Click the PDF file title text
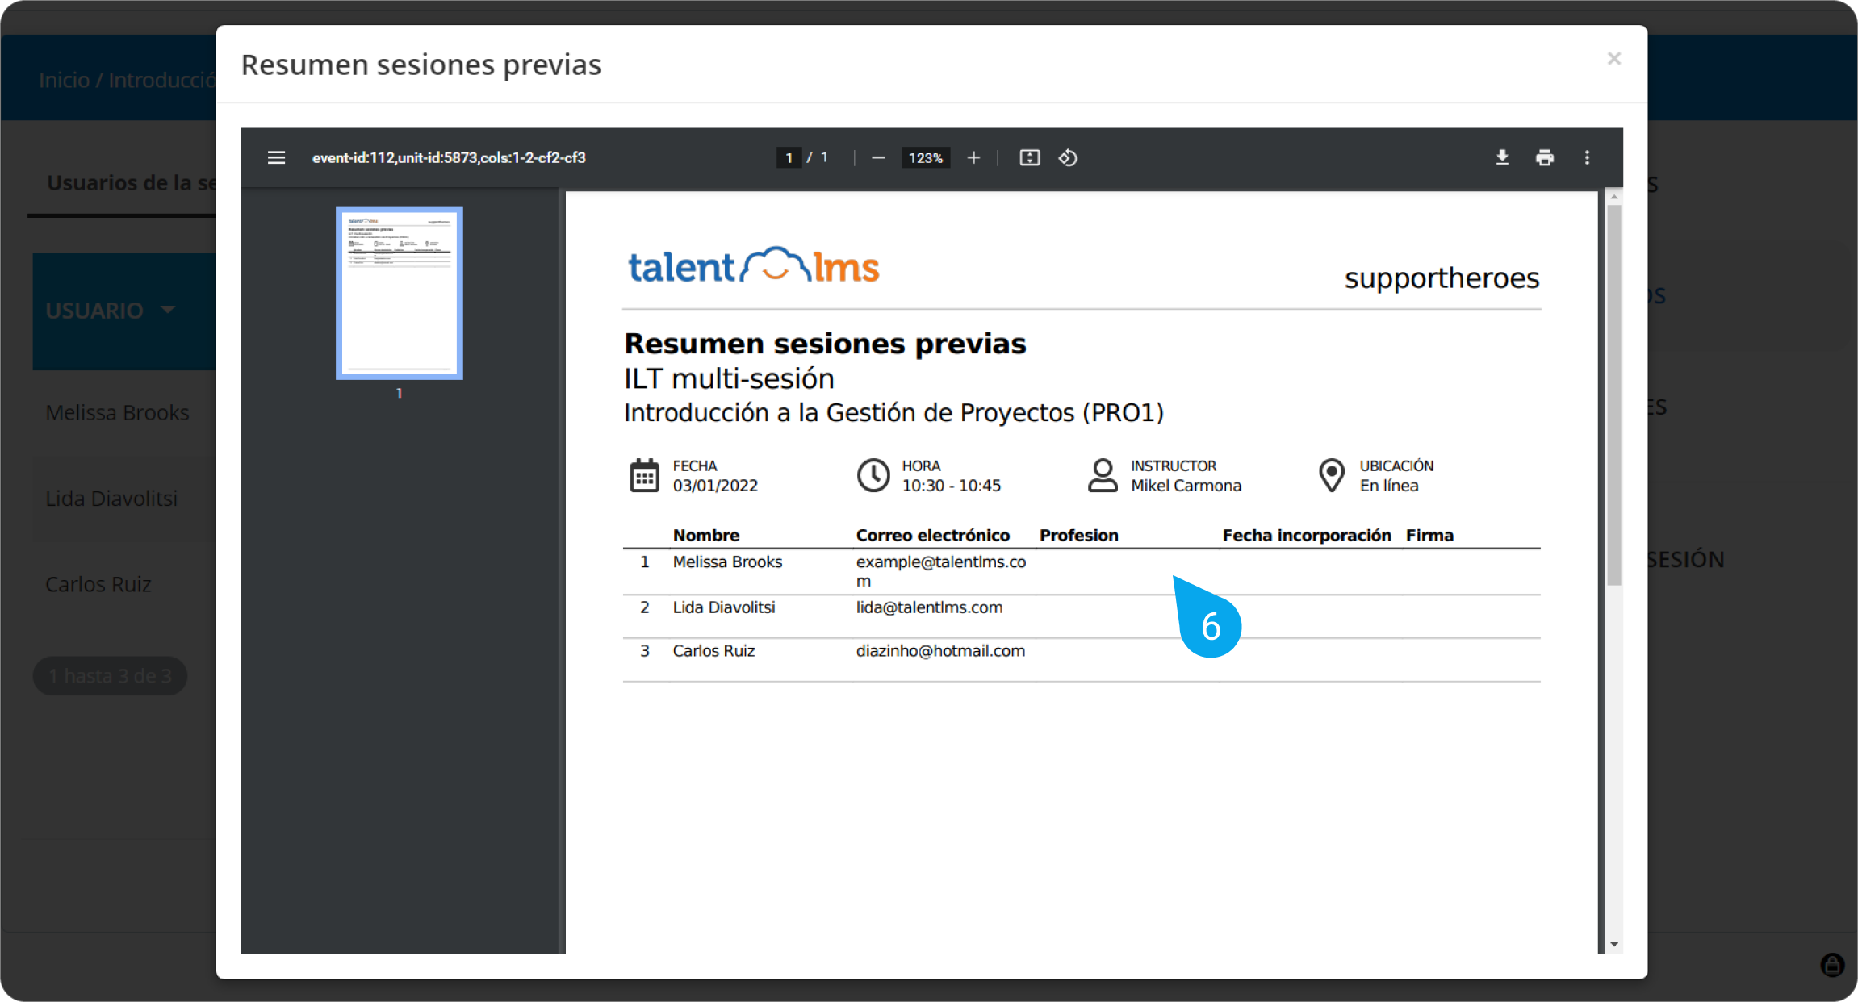Image resolution: width=1858 pixels, height=1002 pixels. pyautogui.click(x=449, y=157)
